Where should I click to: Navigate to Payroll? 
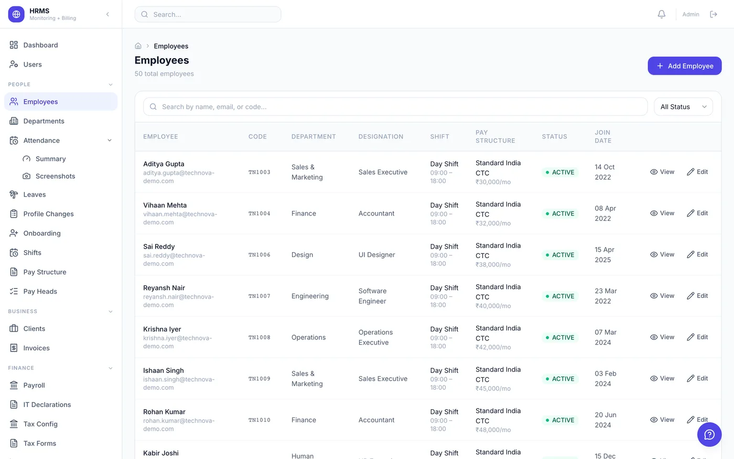tap(61, 386)
